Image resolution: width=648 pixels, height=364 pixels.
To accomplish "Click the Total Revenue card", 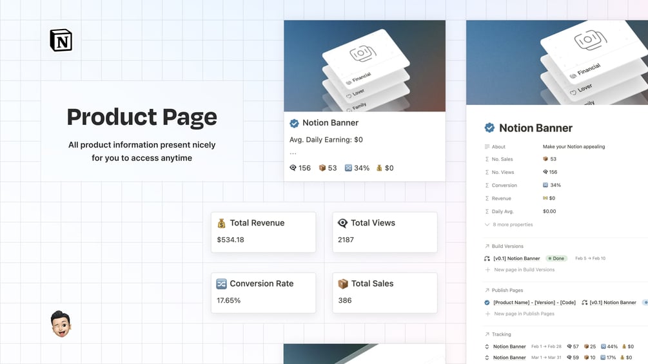I will pyautogui.click(x=263, y=233).
